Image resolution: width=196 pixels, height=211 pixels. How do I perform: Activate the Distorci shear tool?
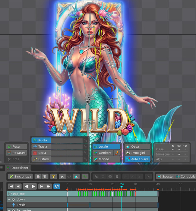41,159
